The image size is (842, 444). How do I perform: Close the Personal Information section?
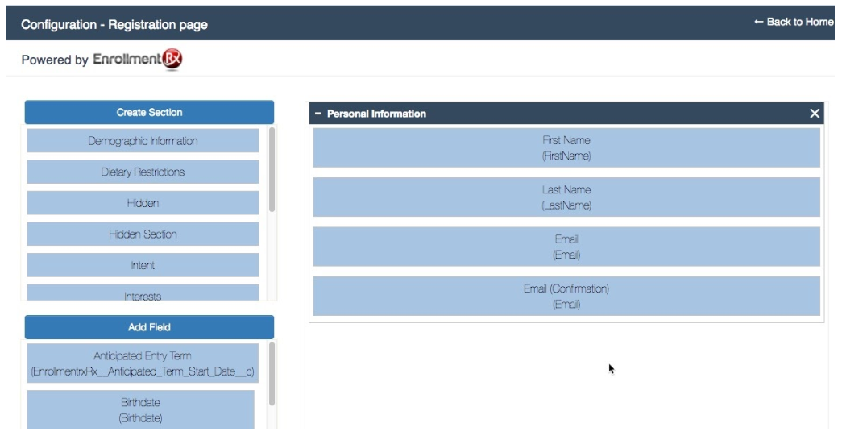point(815,114)
